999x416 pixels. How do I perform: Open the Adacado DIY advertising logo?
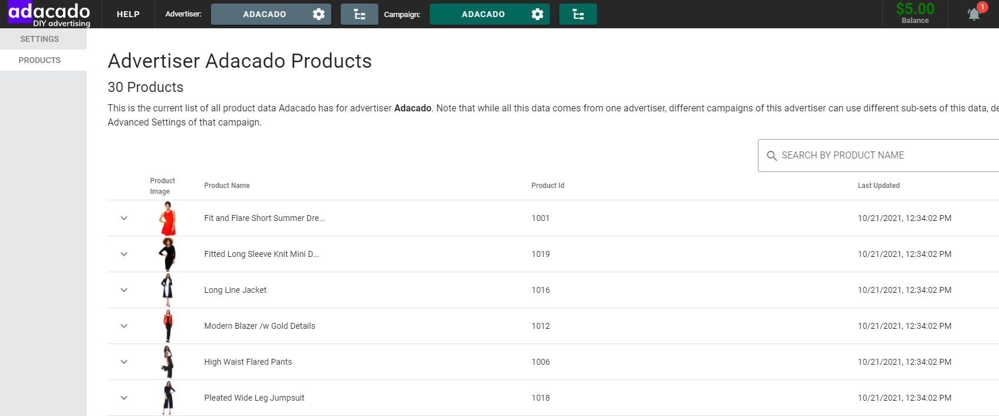pos(49,14)
